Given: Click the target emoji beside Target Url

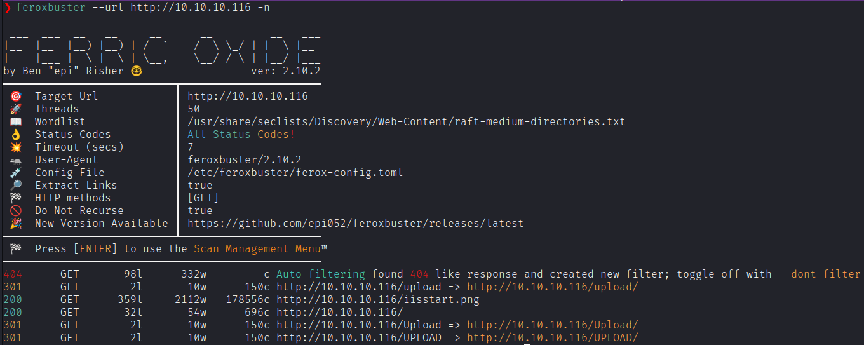Looking at the screenshot, I should pos(16,97).
